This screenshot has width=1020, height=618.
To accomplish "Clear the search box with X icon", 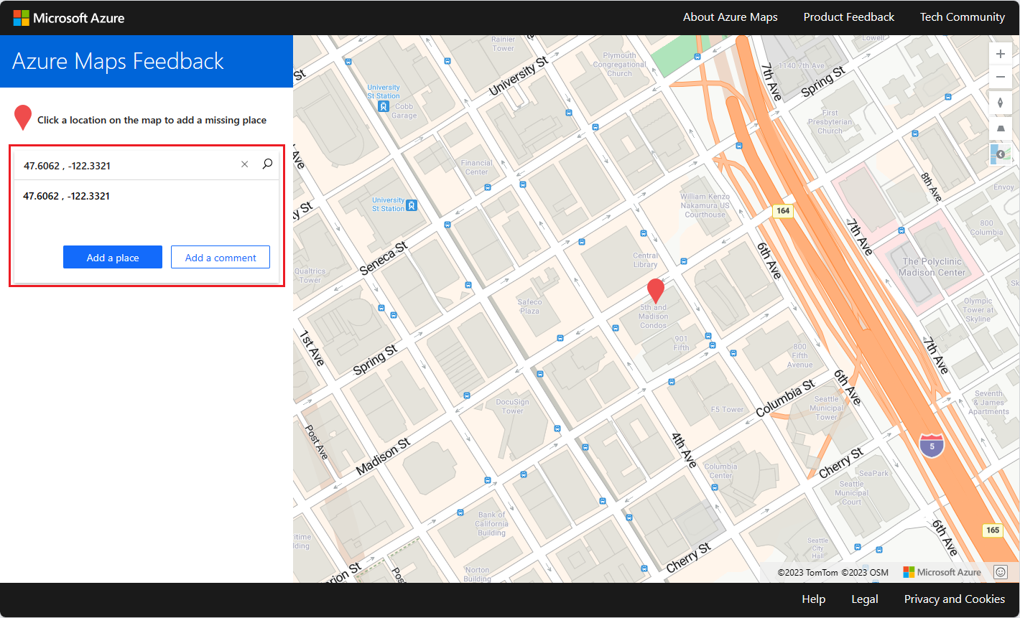I will [245, 165].
